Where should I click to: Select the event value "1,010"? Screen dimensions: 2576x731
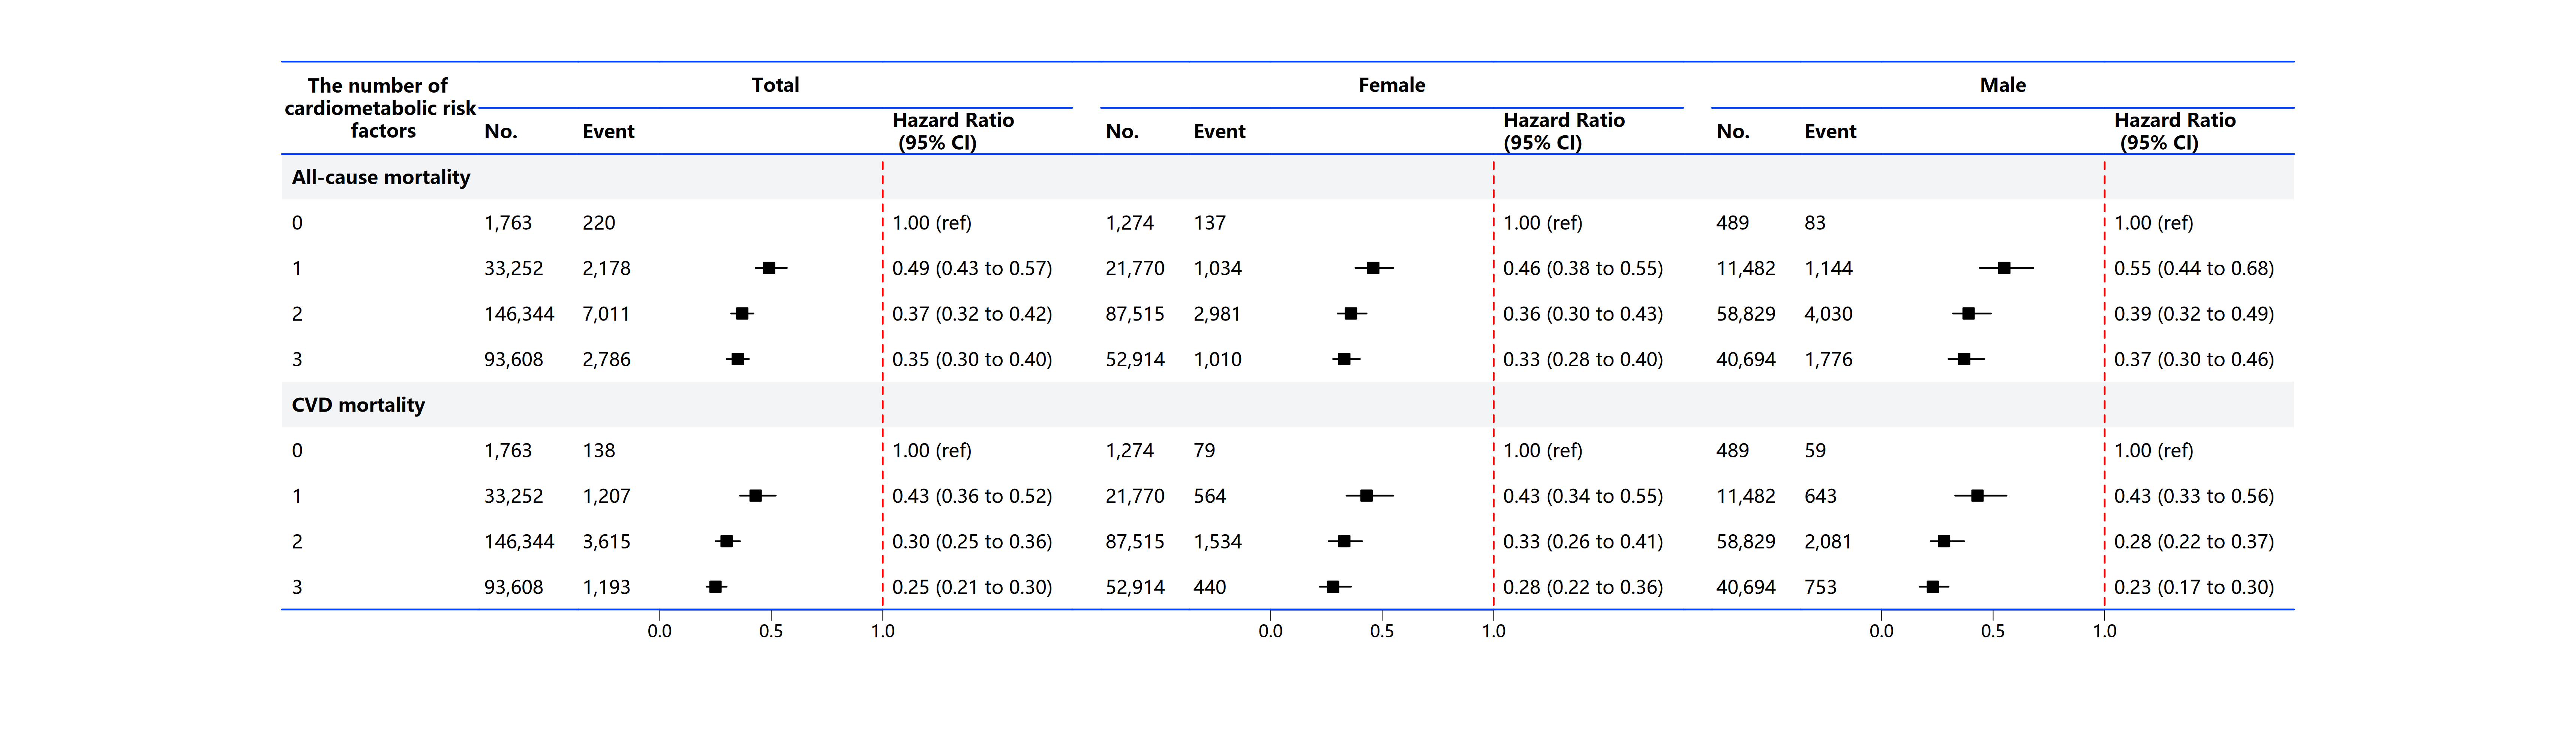[x=1217, y=360]
